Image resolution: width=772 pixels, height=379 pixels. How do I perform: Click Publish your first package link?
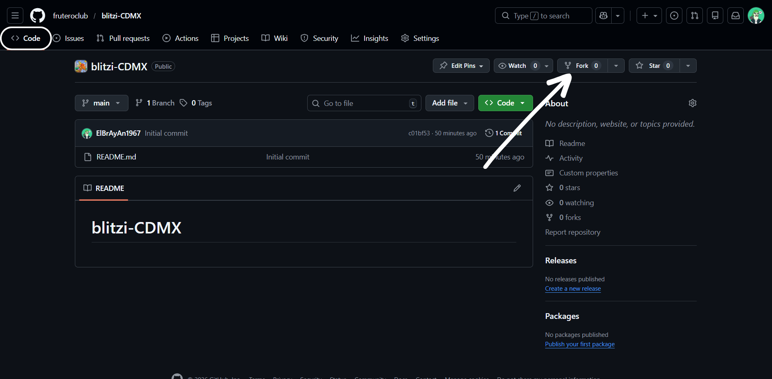click(x=580, y=344)
